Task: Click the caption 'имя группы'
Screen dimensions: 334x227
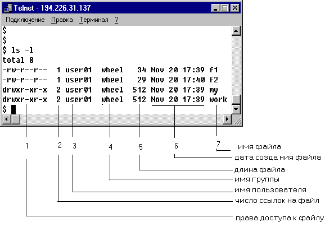Action: [x=257, y=179]
